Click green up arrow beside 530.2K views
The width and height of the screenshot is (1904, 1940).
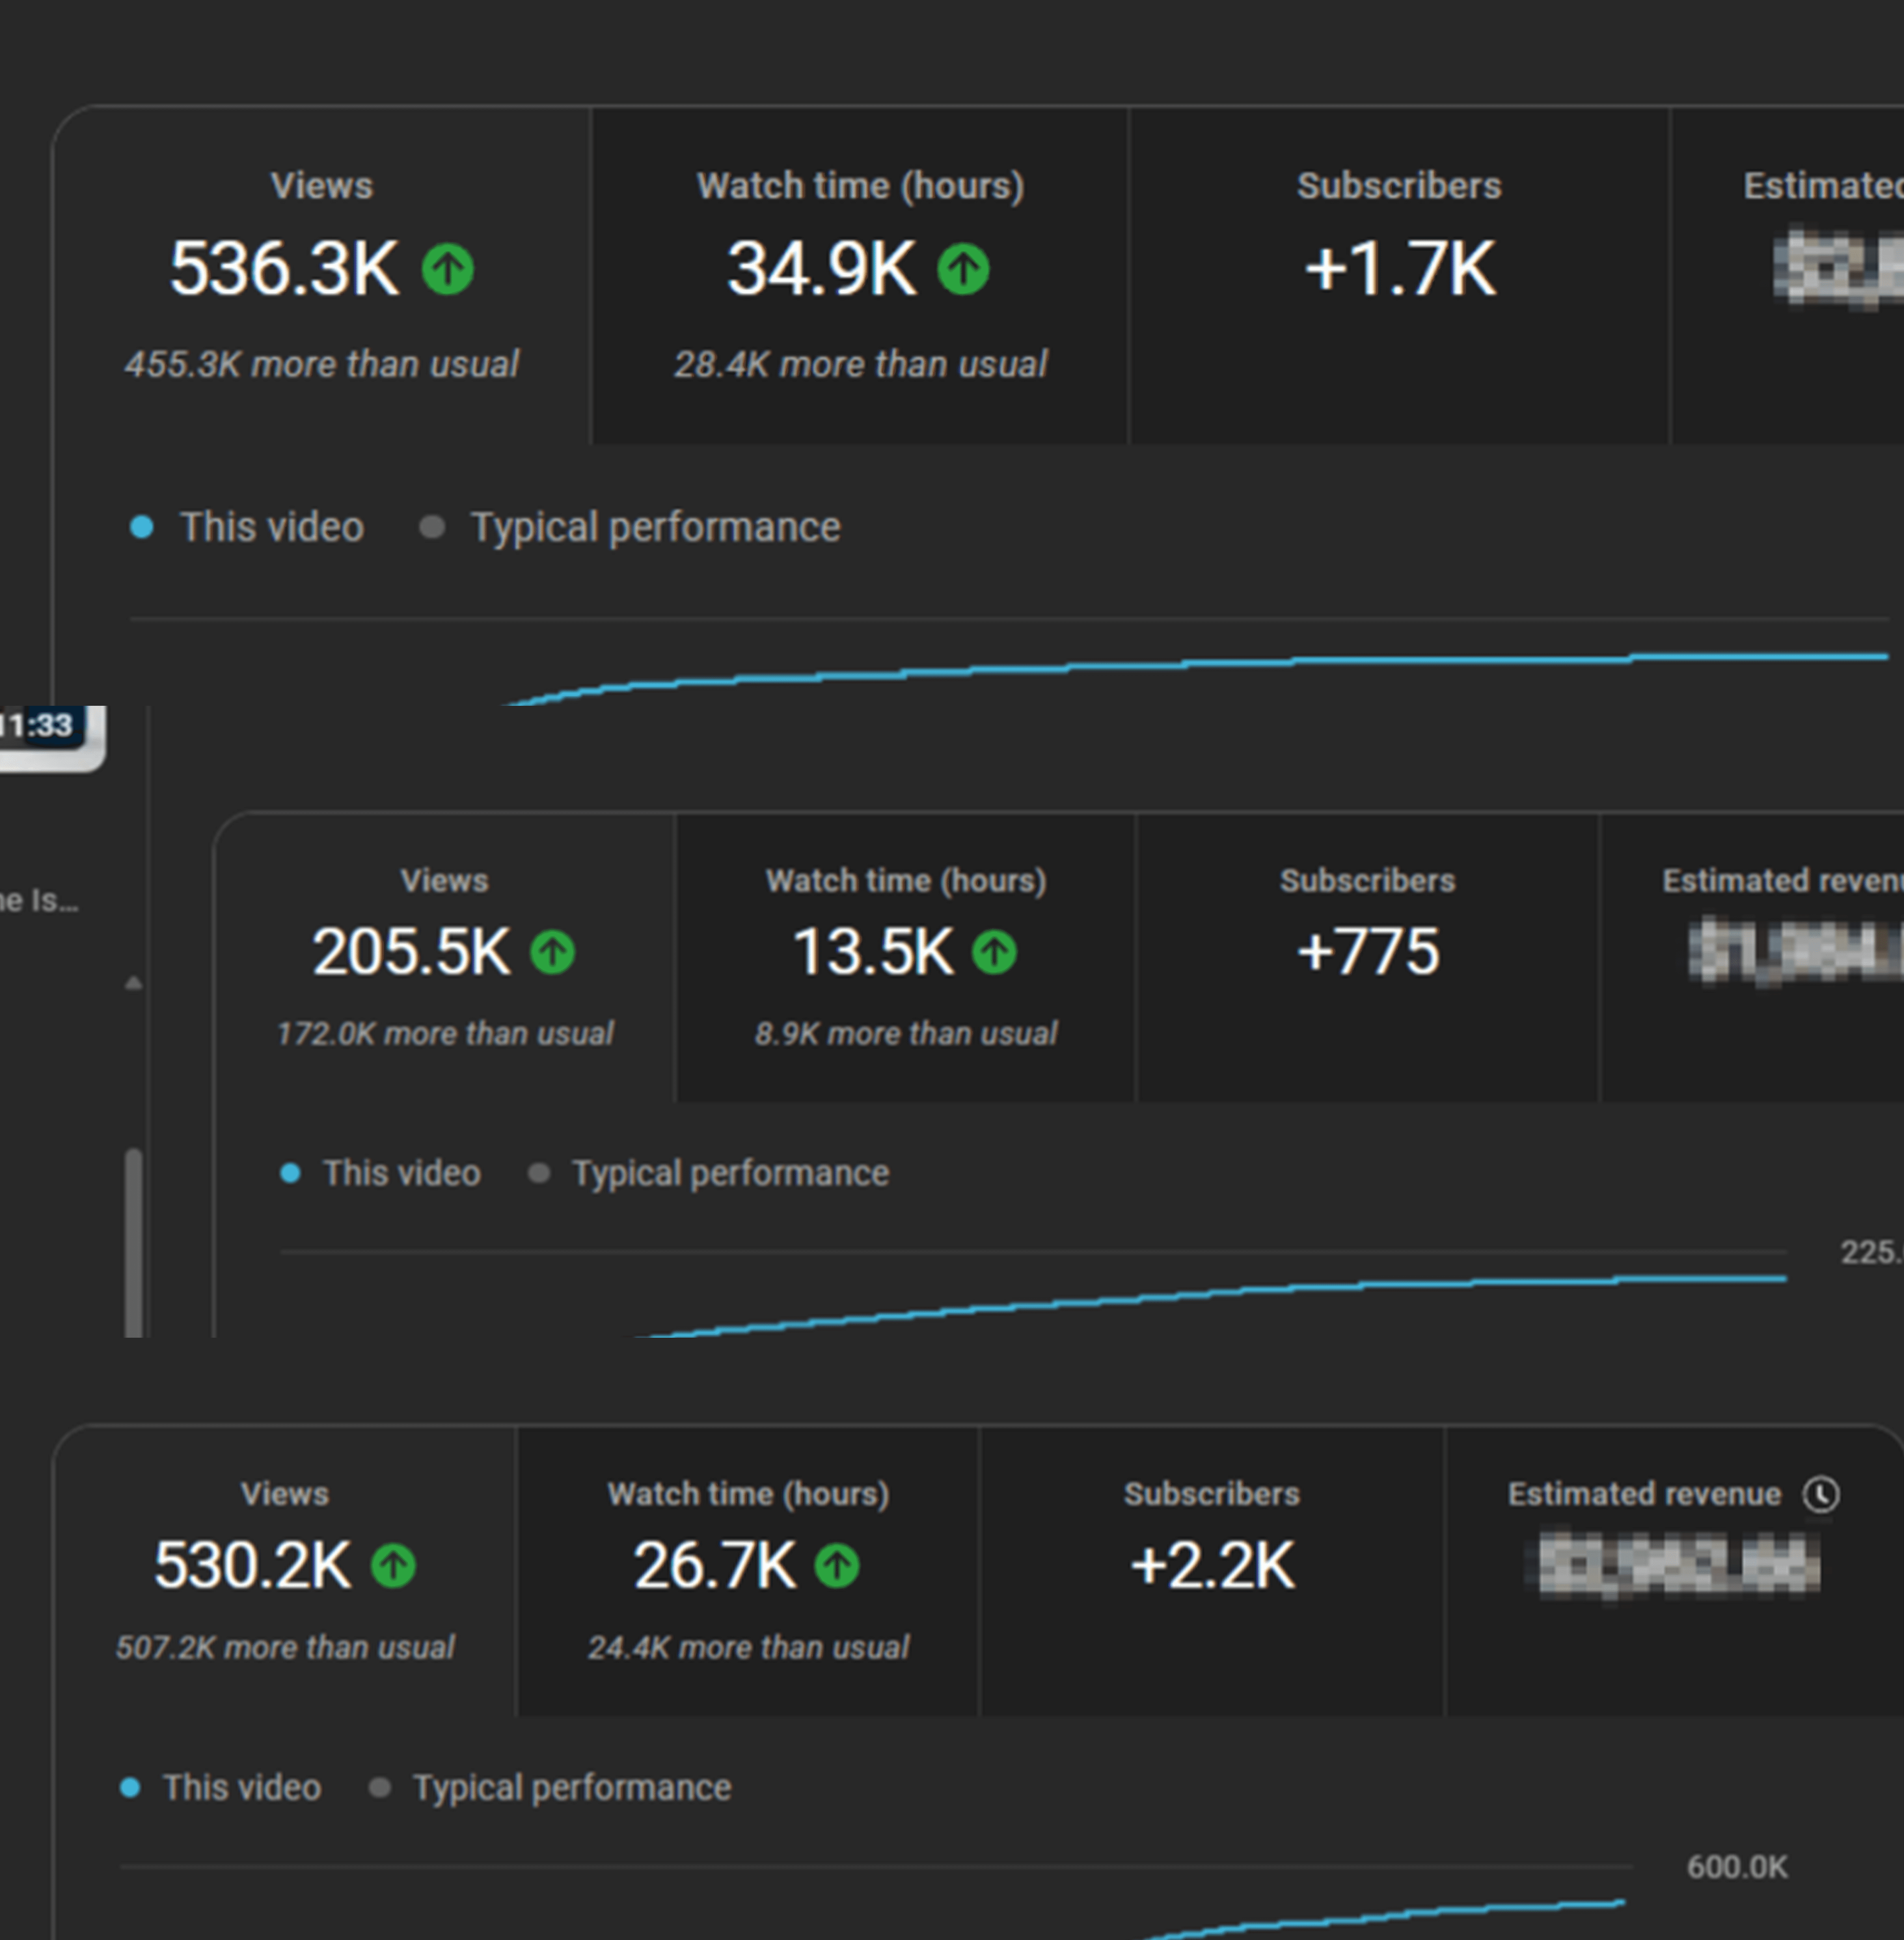pyautogui.click(x=393, y=1565)
